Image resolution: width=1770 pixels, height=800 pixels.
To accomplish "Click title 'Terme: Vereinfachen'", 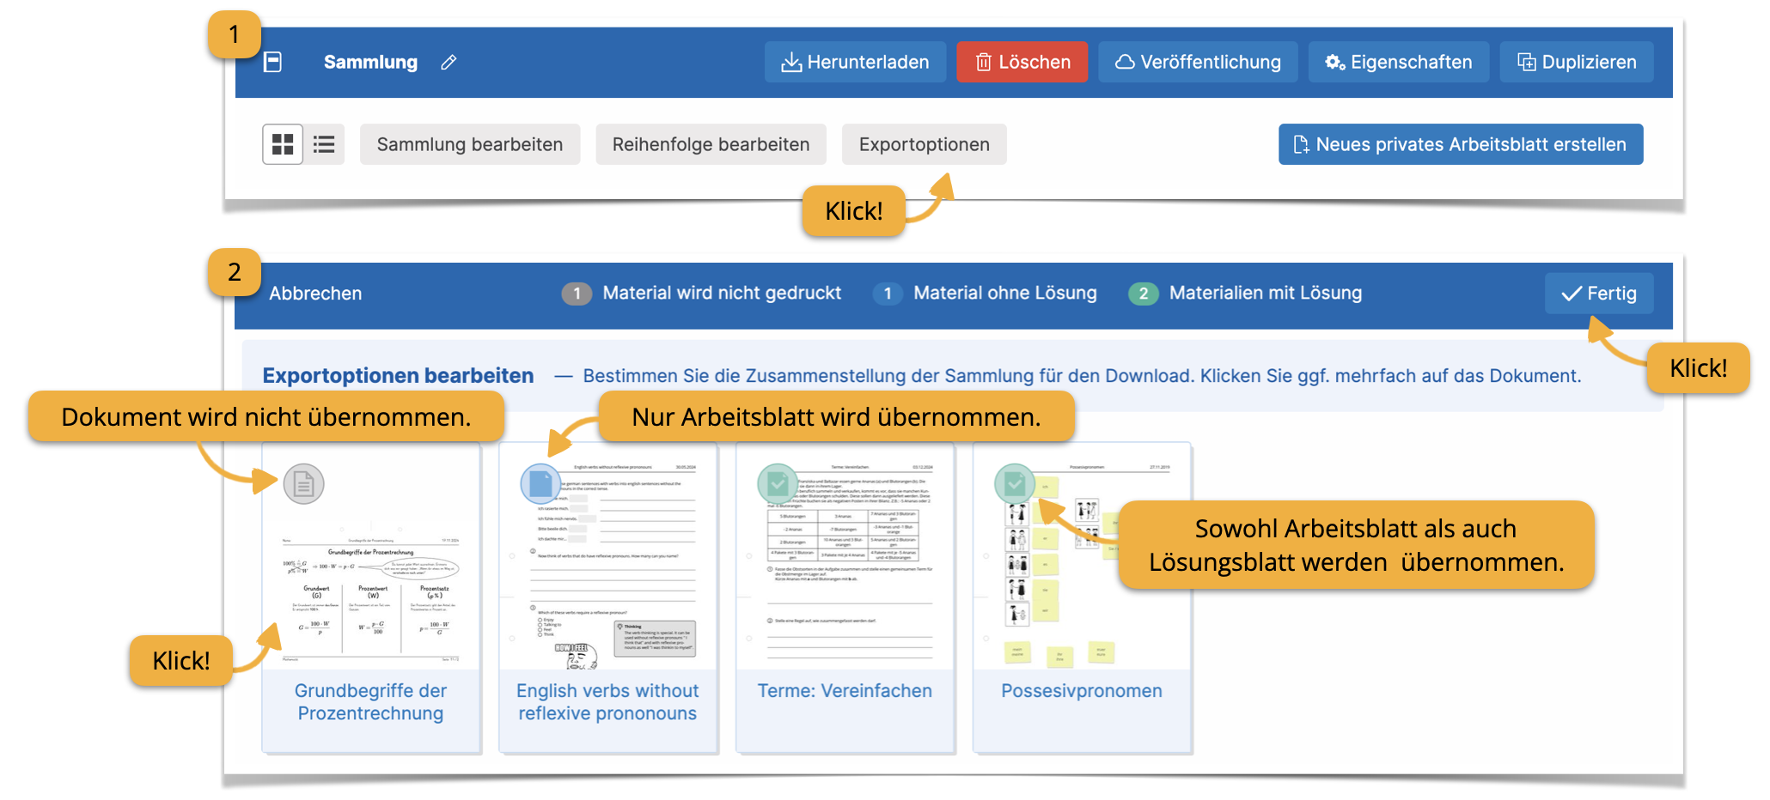I will [x=845, y=691].
